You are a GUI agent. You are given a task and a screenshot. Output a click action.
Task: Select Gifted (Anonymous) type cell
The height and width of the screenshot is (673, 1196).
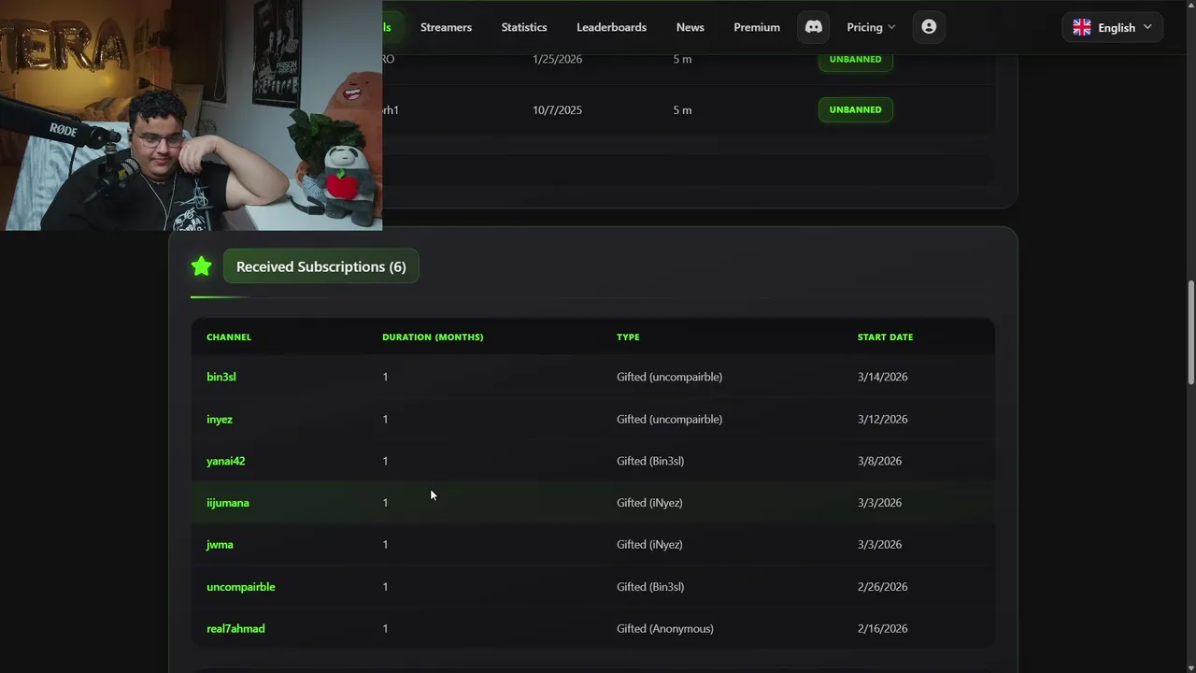(x=665, y=628)
